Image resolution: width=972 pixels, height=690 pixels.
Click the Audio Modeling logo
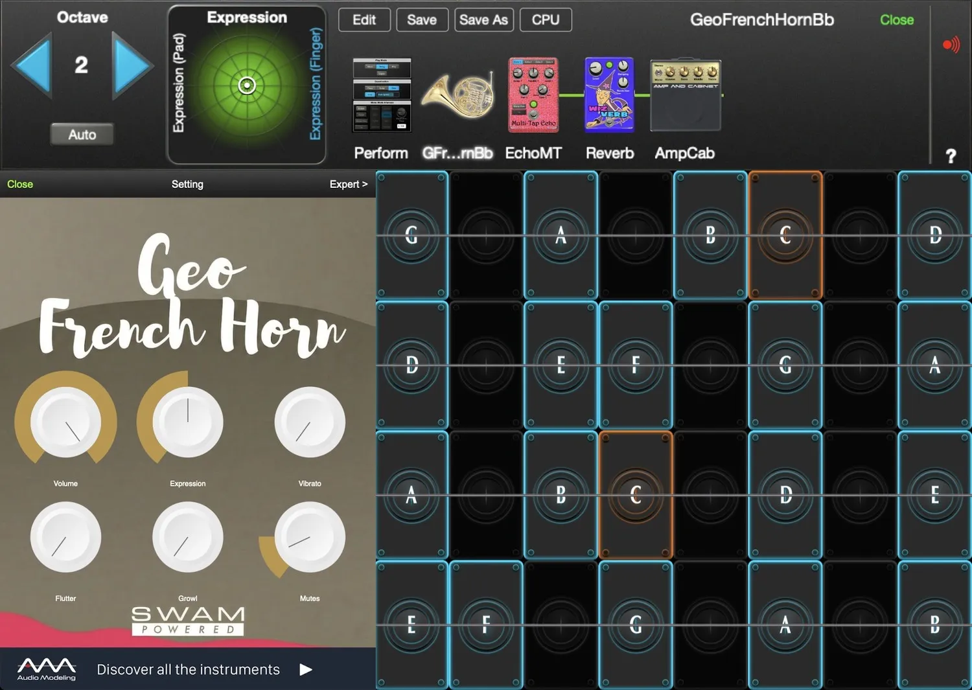47,669
